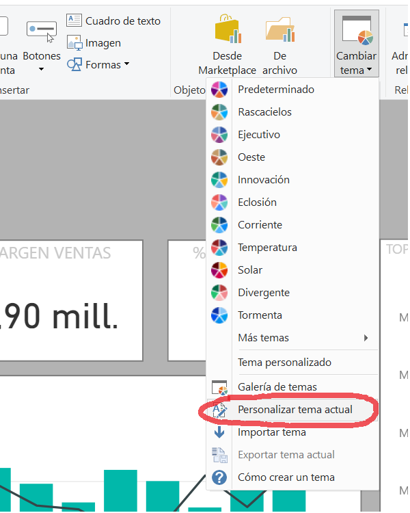Screen dimensions: 410x513
Task: Choose the Rascacielos theme entry
Action: 292,112
